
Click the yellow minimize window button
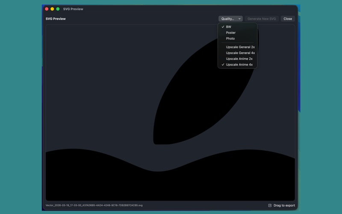[52, 9]
